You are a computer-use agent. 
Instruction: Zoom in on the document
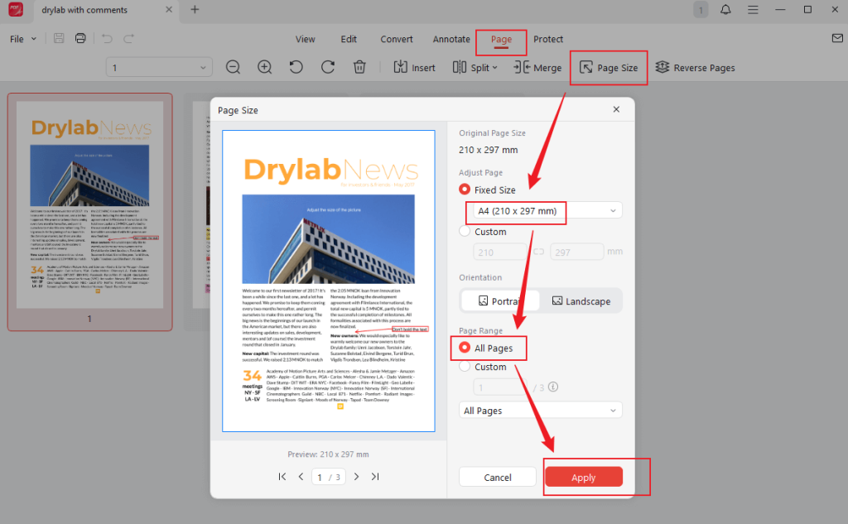click(264, 68)
